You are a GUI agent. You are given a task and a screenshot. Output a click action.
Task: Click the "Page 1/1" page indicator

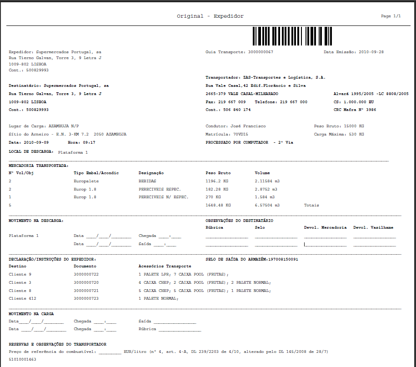click(x=391, y=16)
